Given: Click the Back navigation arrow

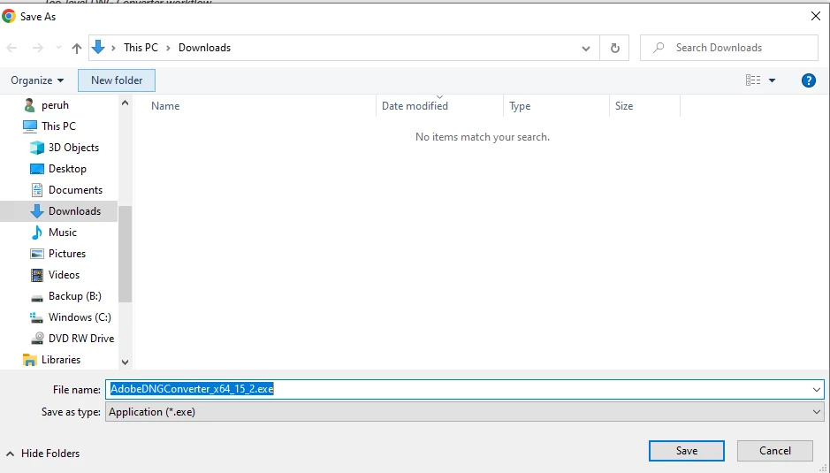Looking at the screenshot, I should point(11,49).
